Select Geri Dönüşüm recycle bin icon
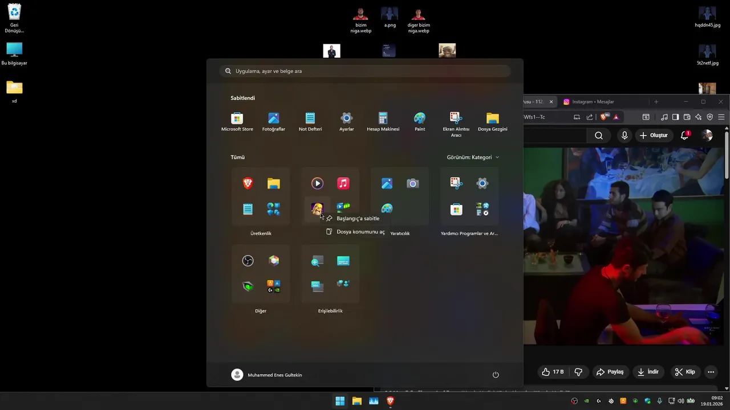 (14, 18)
